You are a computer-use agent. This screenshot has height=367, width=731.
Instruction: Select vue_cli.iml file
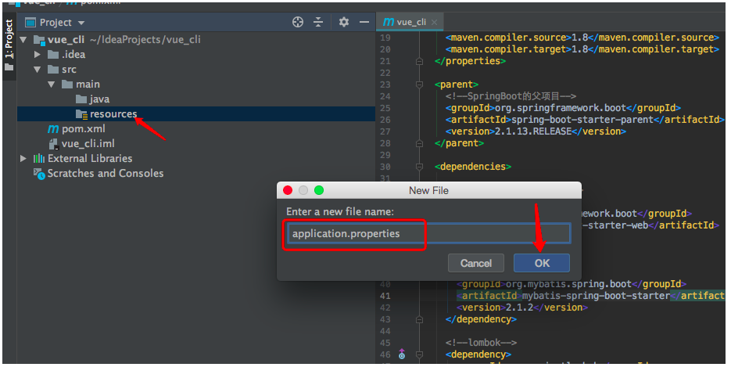81,144
